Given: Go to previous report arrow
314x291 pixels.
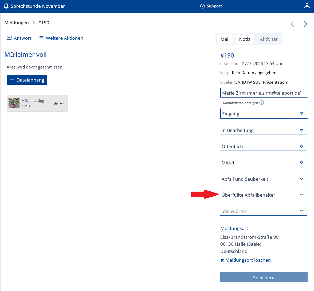Looking at the screenshot, I should click(292, 24).
